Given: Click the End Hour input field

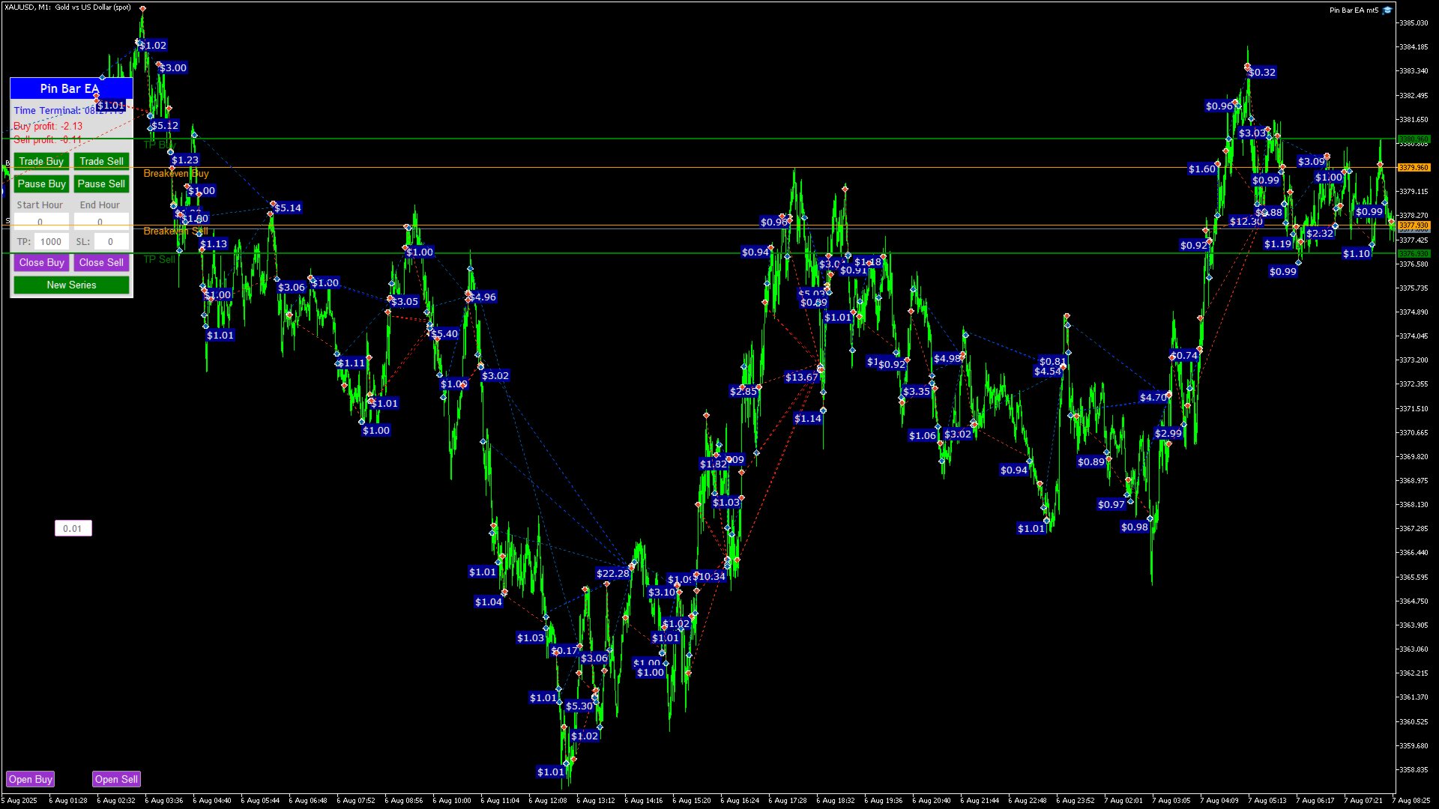Looking at the screenshot, I should coord(101,222).
